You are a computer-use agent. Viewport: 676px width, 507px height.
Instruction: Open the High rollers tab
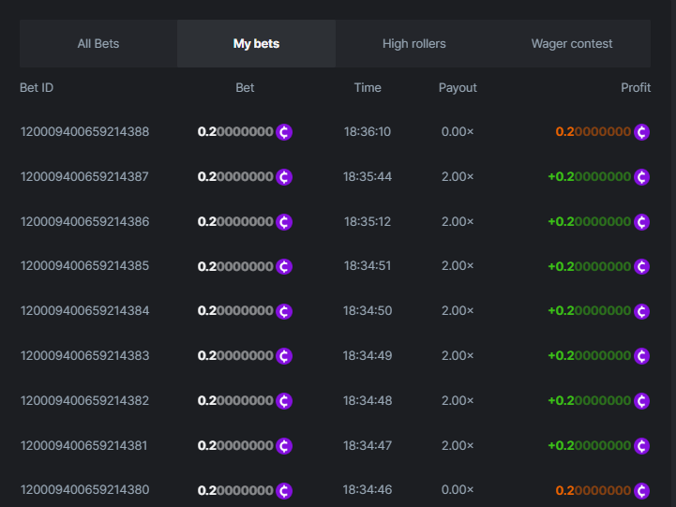pyautogui.click(x=414, y=43)
